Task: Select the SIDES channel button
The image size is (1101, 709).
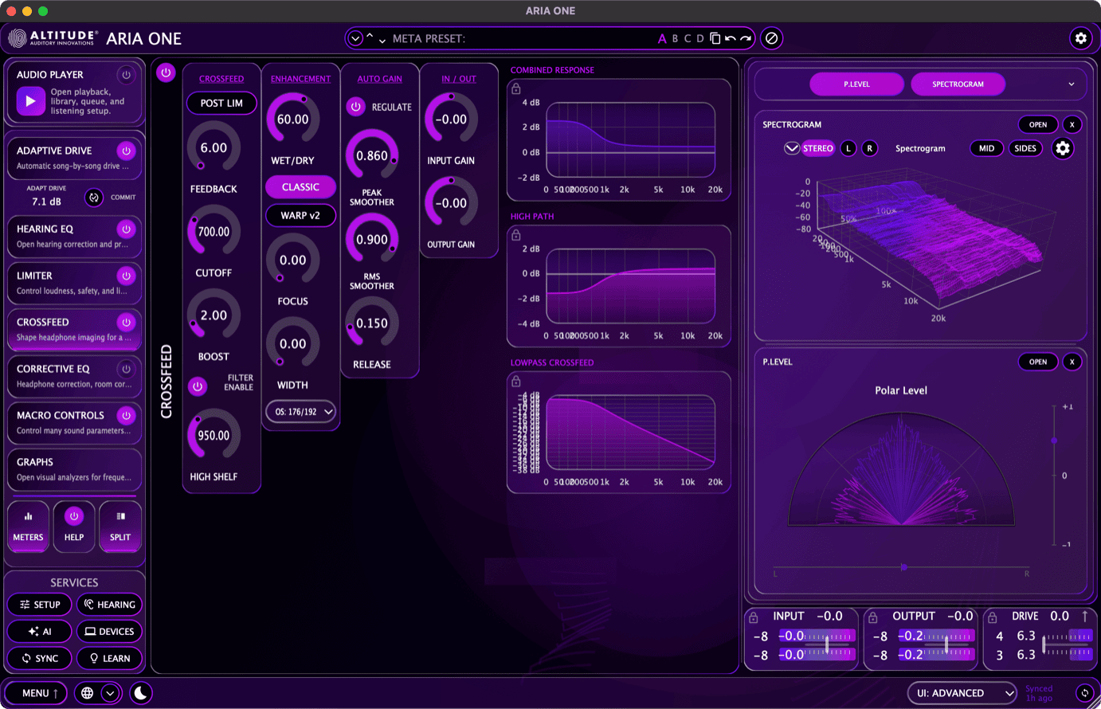Action: pos(1025,148)
